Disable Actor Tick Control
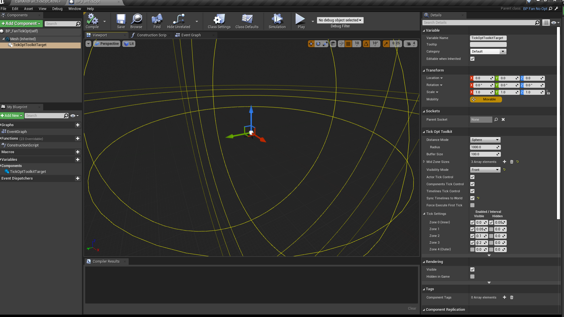564x317 pixels. 472,177
